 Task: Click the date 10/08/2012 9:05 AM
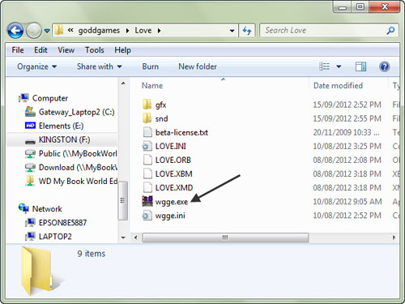pyautogui.click(x=347, y=201)
